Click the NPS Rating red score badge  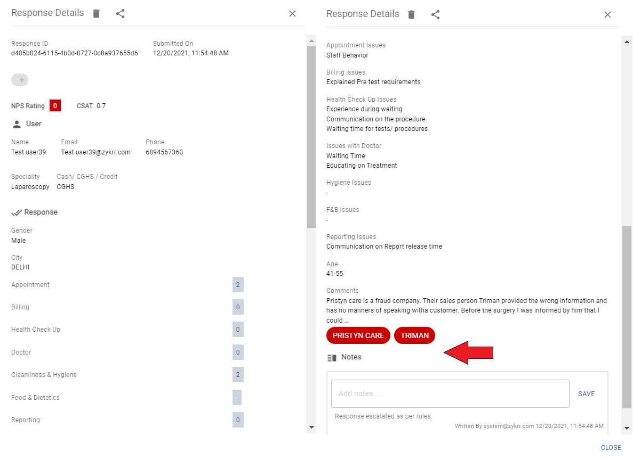coord(55,106)
